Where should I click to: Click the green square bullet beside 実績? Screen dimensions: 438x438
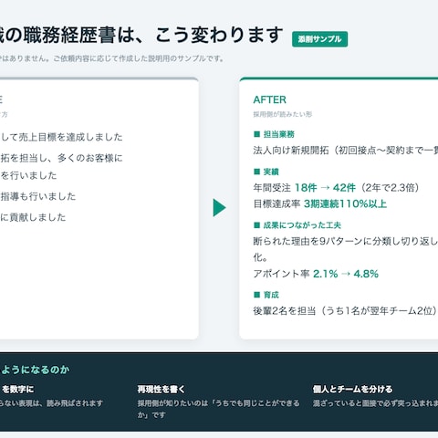[x=256, y=172]
